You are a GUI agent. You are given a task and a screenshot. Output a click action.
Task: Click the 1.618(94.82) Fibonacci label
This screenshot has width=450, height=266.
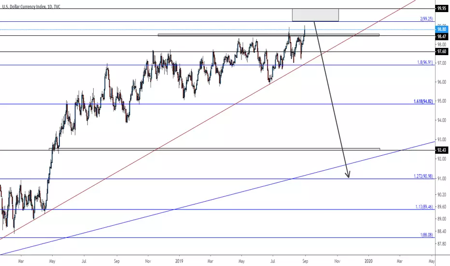tap(423, 101)
